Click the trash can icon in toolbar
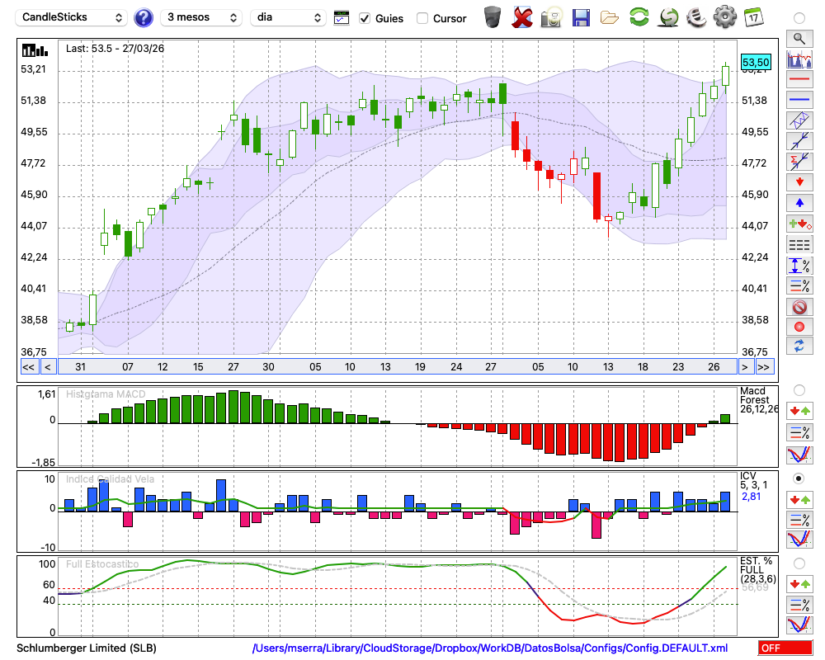 coord(493,17)
